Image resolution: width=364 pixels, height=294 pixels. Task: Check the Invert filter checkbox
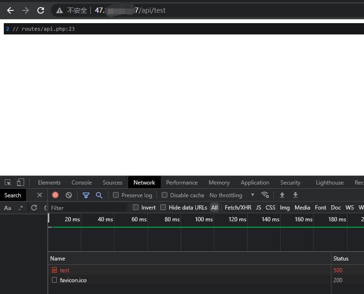(x=136, y=207)
